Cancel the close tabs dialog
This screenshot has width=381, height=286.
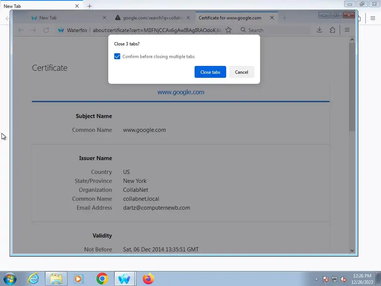coord(241,72)
